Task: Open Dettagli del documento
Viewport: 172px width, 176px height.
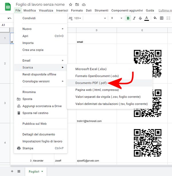Action: click(x=41, y=134)
